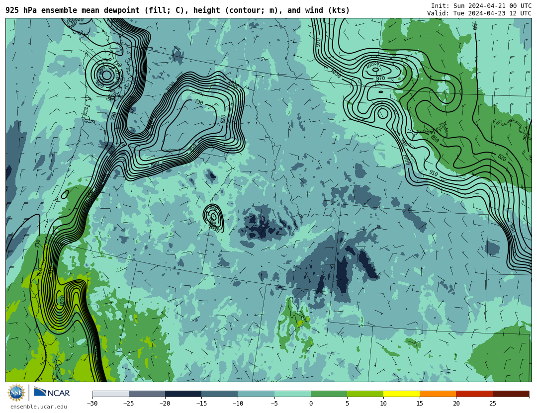Click the -30 colorbar tick label
The height and width of the screenshot is (413, 537).
tap(92, 404)
